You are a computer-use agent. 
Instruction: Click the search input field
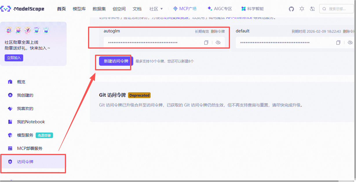(x=339, y=9)
